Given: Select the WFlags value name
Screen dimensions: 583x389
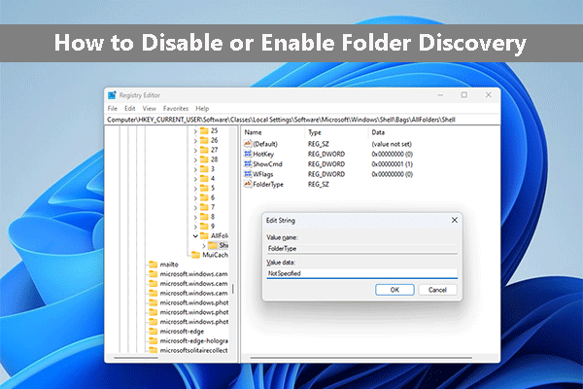Looking at the screenshot, I should coord(263,174).
